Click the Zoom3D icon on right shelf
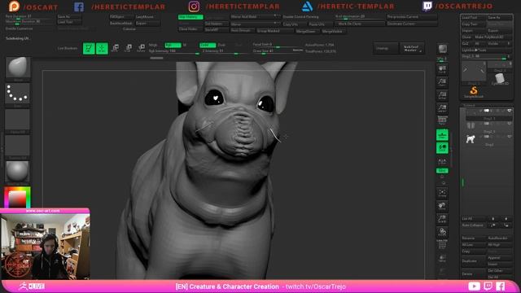The width and height of the screenshot is (521, 293). click(x=442, y=219)
